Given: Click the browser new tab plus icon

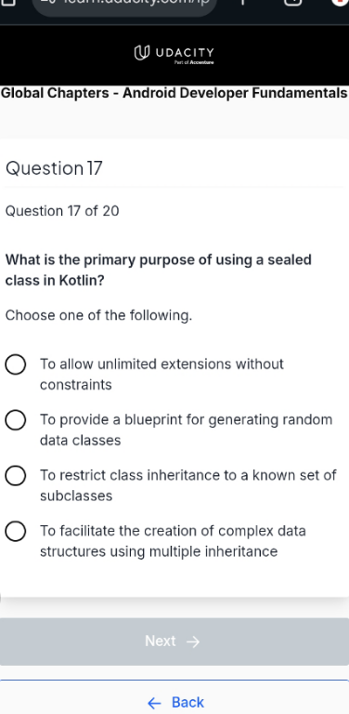Looking at the screenshot, I should [x=242, y=2].
